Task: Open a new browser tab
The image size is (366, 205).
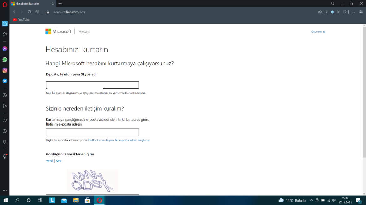Action: (x=60, y=4)
